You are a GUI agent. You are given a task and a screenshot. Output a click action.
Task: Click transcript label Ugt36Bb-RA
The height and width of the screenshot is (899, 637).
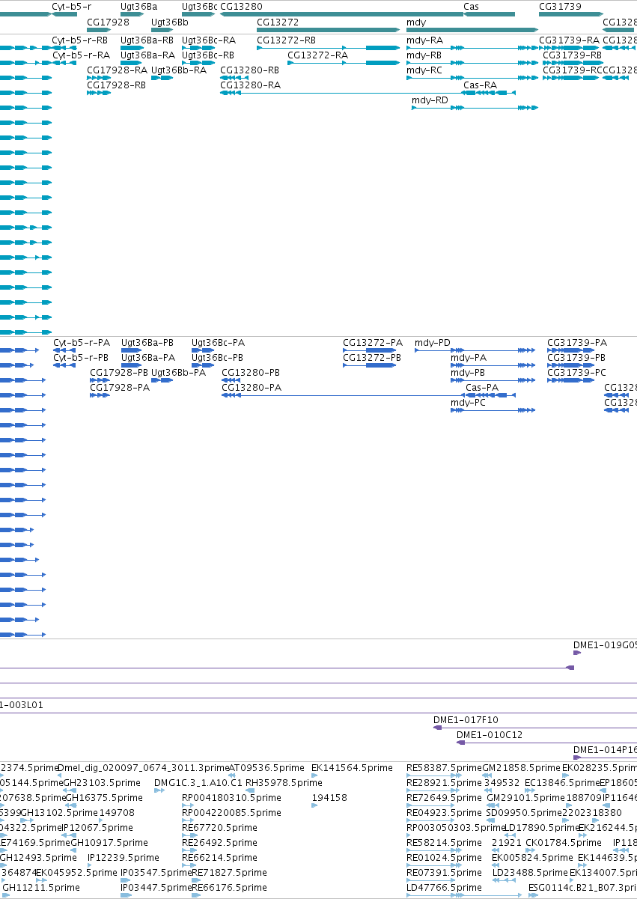click(179, 70)
